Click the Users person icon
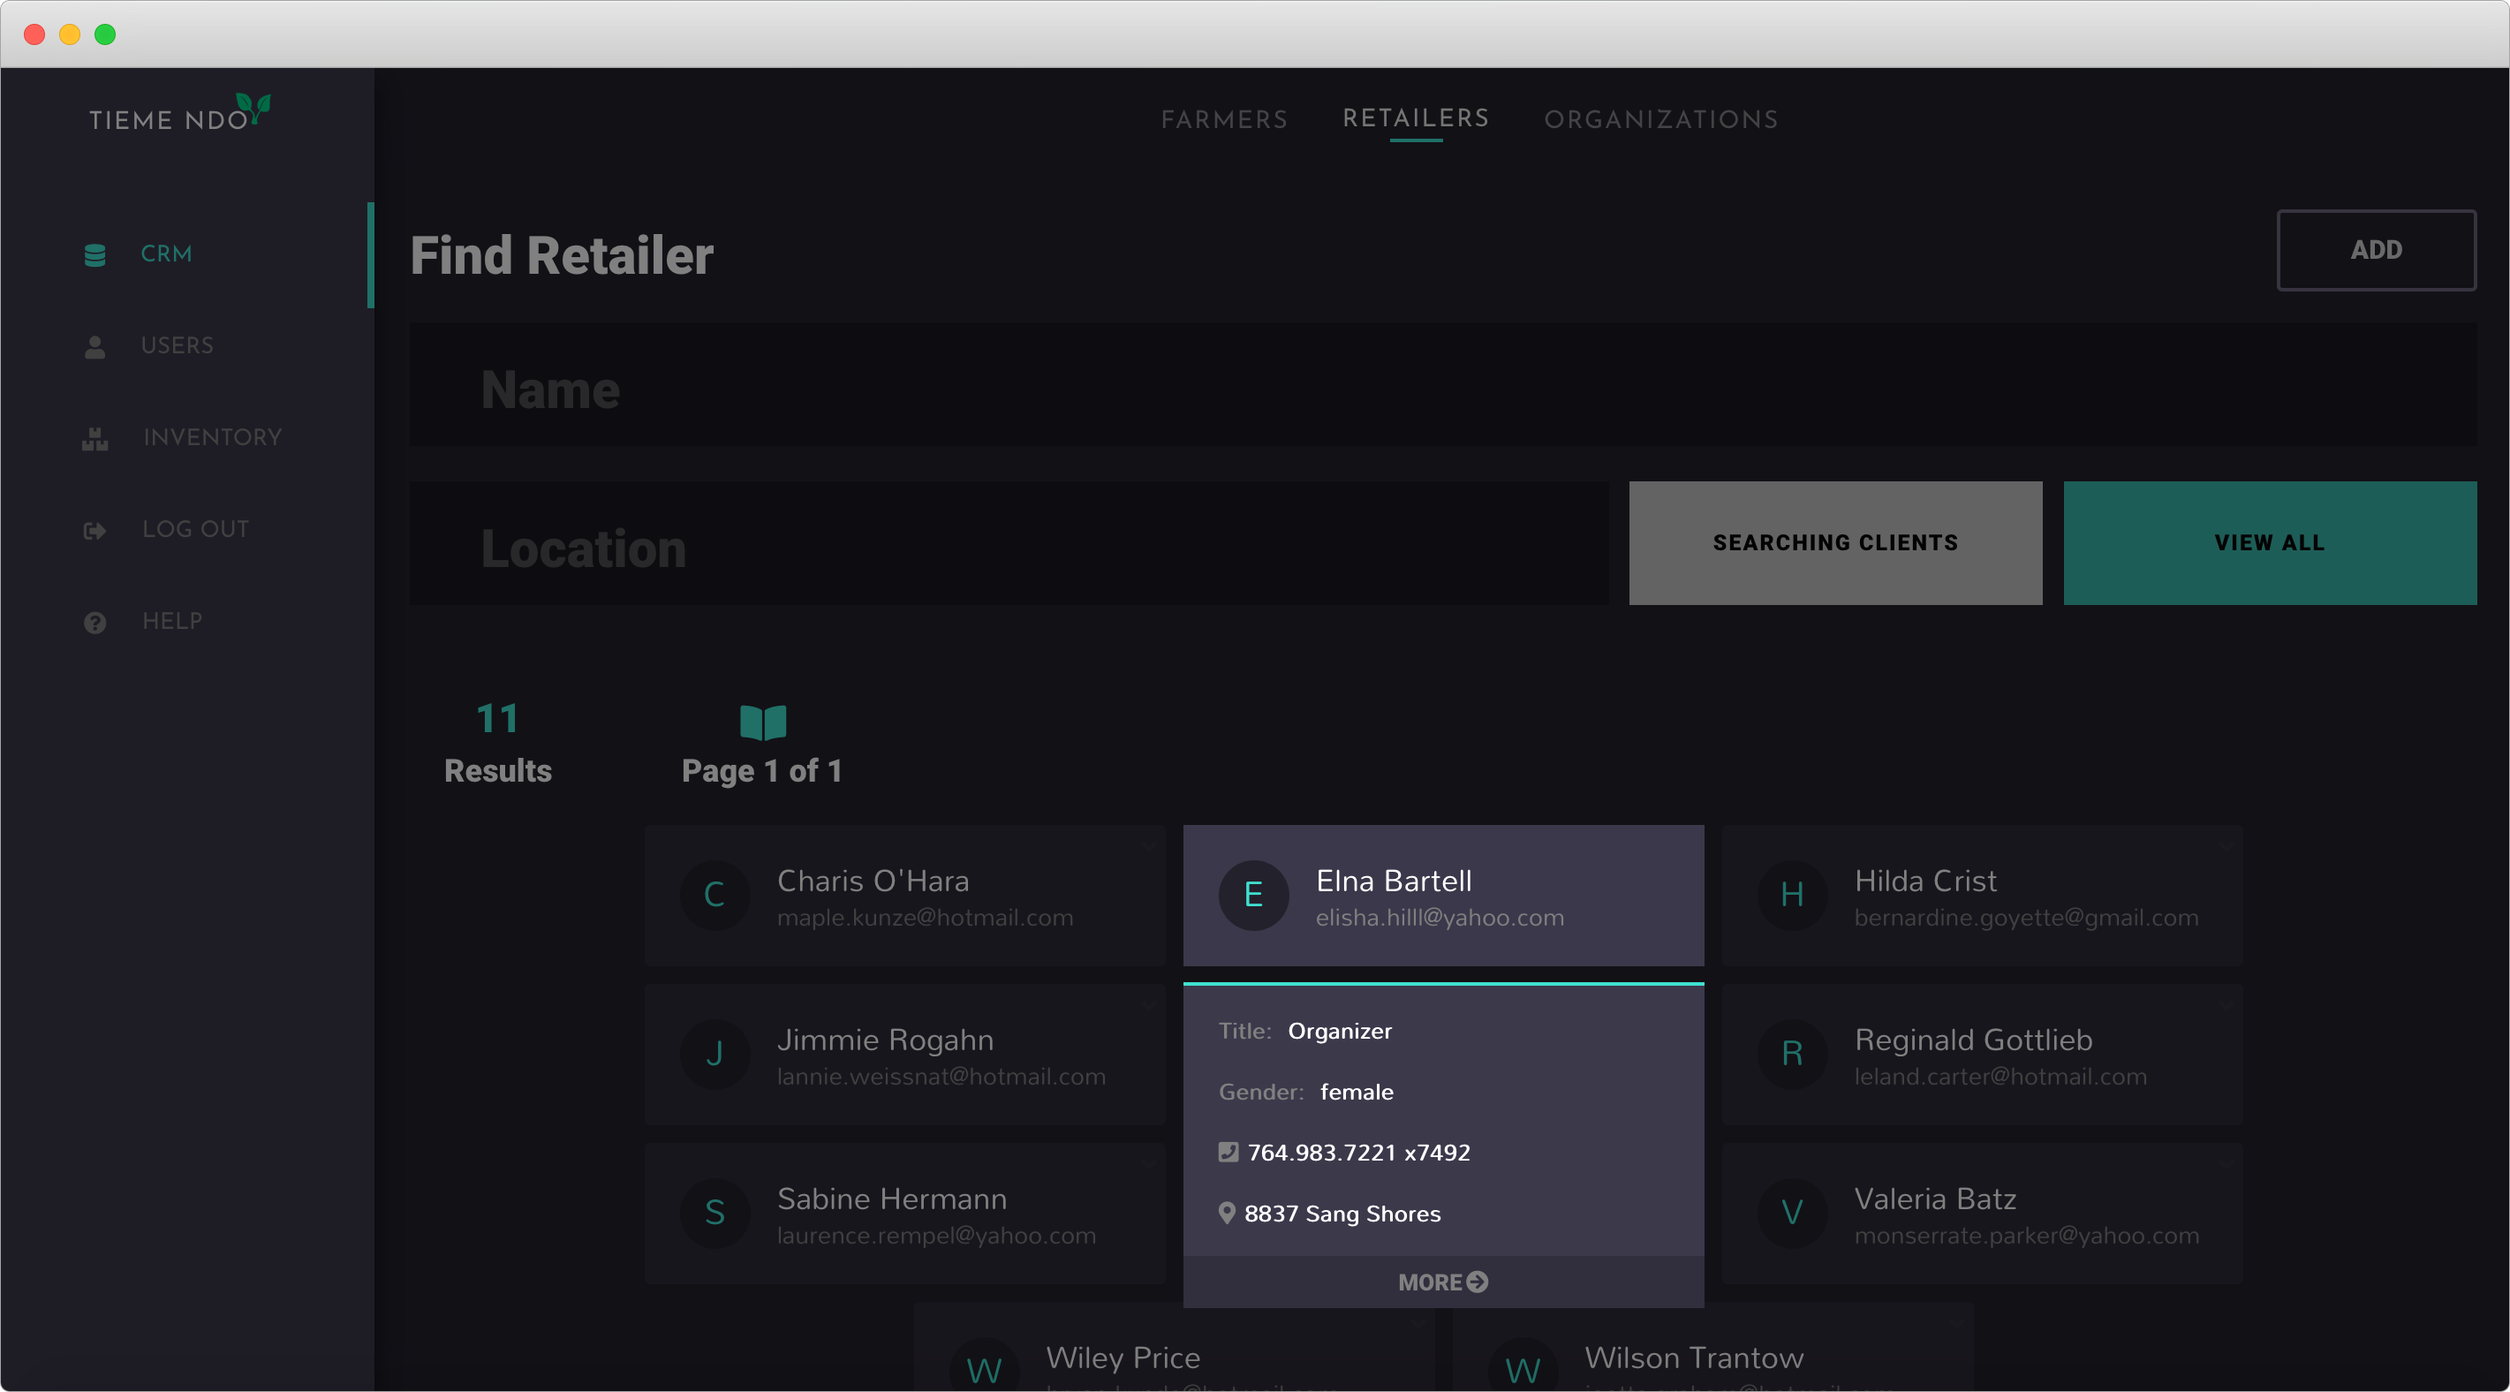 95,347
